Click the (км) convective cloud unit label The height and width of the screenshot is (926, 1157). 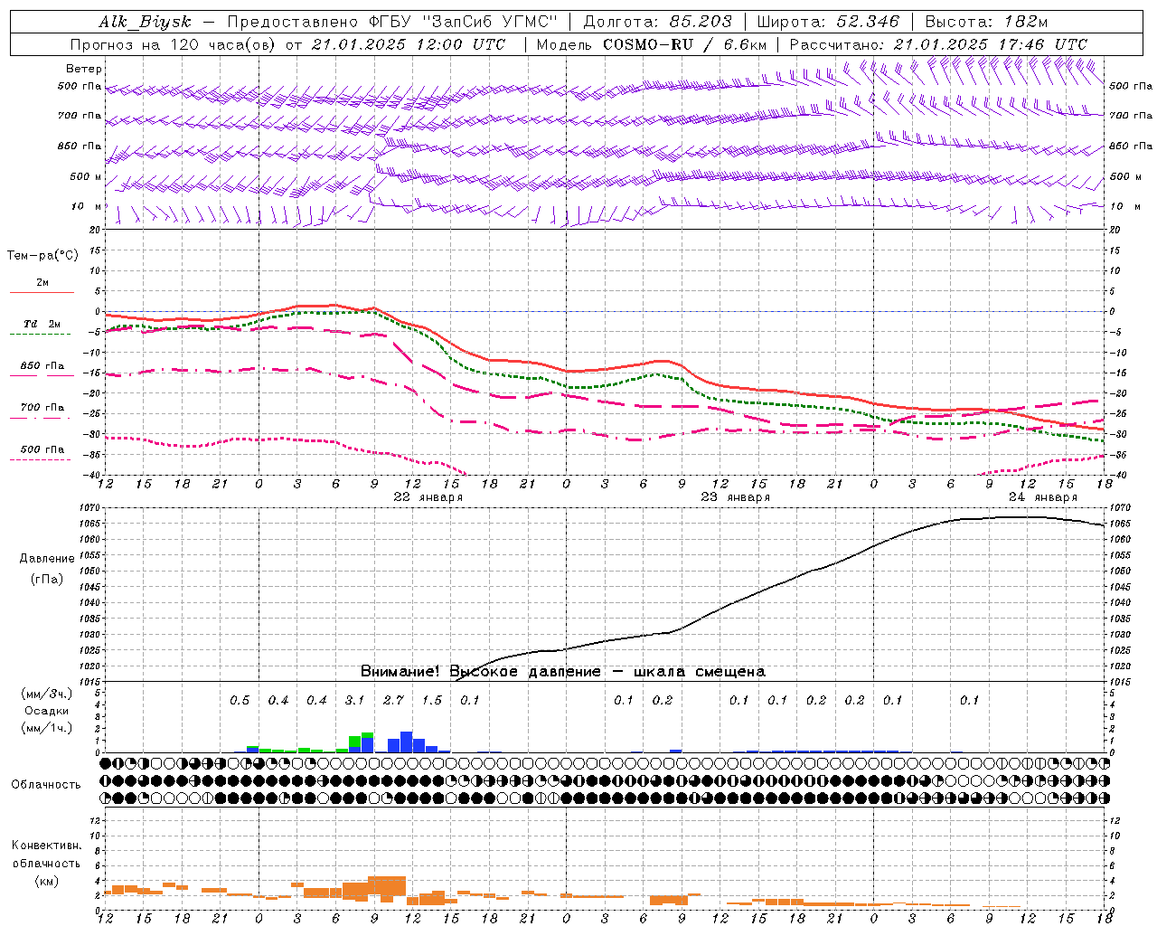click(47, 881)
